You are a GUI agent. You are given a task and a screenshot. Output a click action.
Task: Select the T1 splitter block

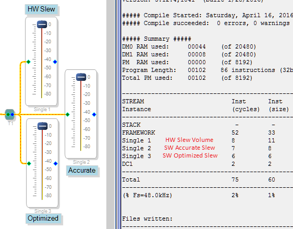(10, 114)
